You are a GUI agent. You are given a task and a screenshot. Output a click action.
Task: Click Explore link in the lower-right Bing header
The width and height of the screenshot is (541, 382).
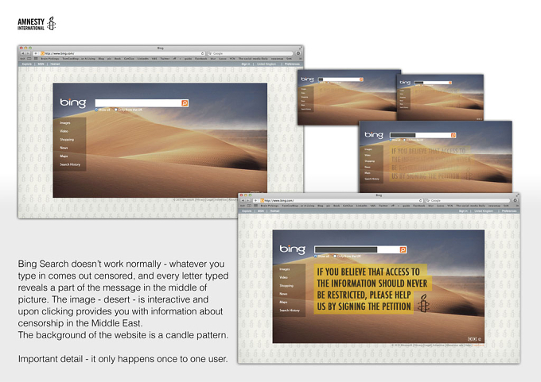pyautogui.click(x=247, y=211)
